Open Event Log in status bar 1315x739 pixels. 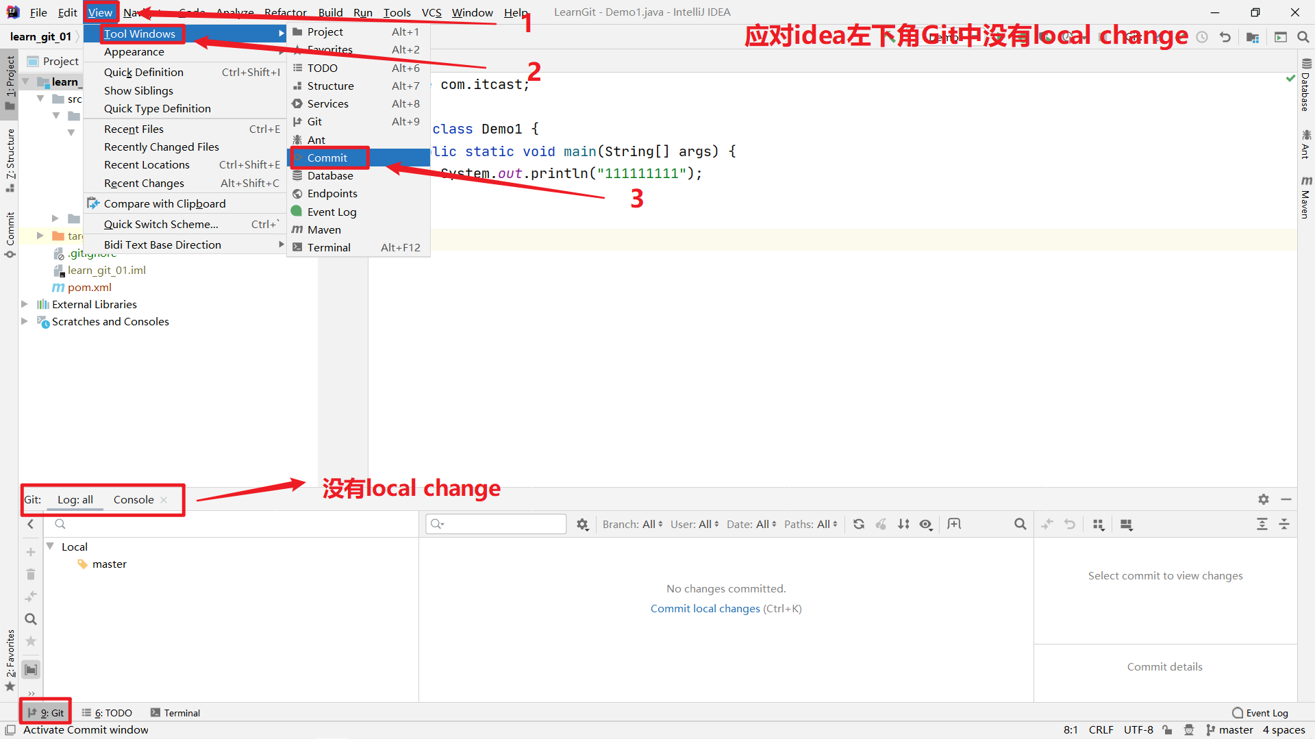(1260, 712)
